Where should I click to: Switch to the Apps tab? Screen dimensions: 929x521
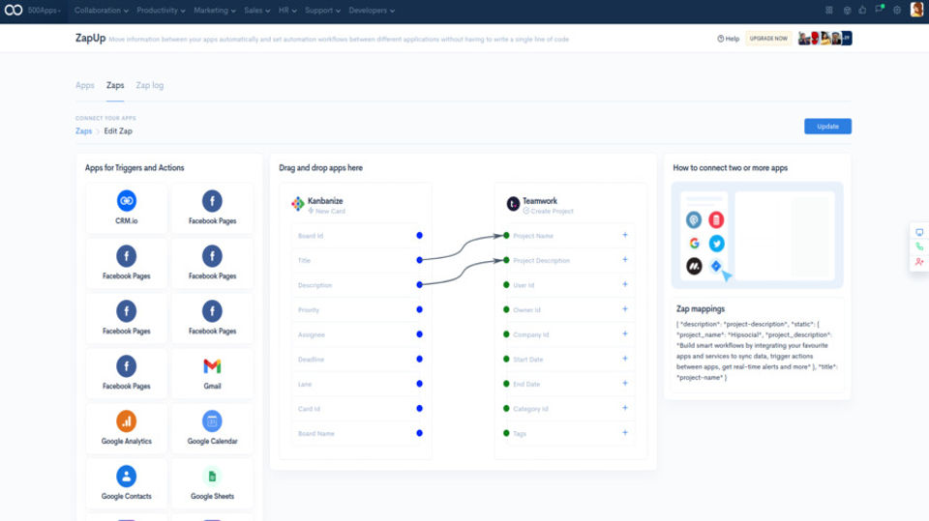point(85,85)
